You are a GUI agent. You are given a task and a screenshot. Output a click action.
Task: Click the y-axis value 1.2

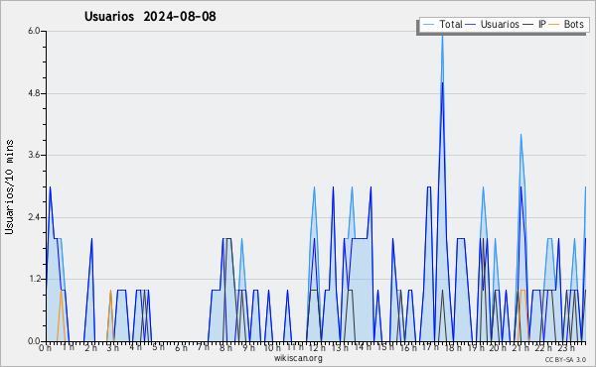34,280
